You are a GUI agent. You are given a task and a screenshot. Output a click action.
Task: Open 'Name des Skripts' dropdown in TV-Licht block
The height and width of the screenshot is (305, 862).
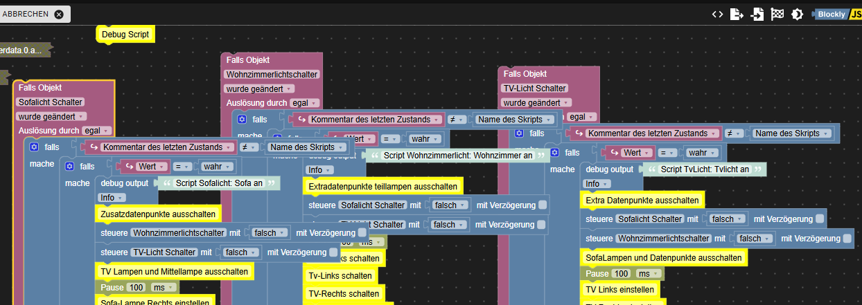coord(792,133)
